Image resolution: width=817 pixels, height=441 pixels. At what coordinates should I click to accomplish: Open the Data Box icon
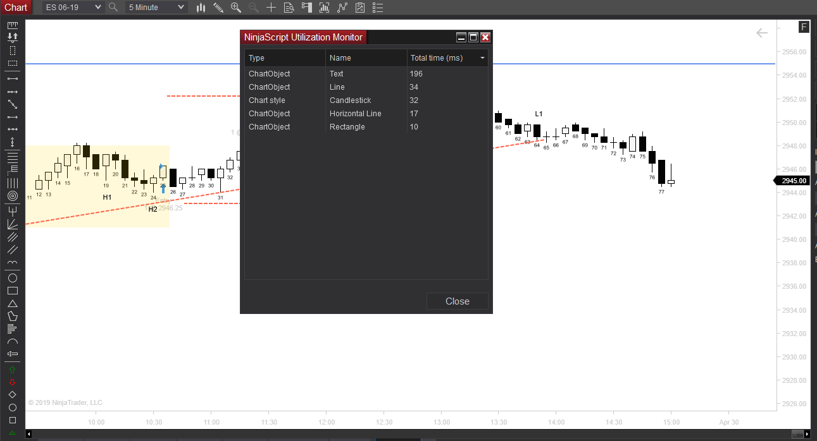pos(289,8)
